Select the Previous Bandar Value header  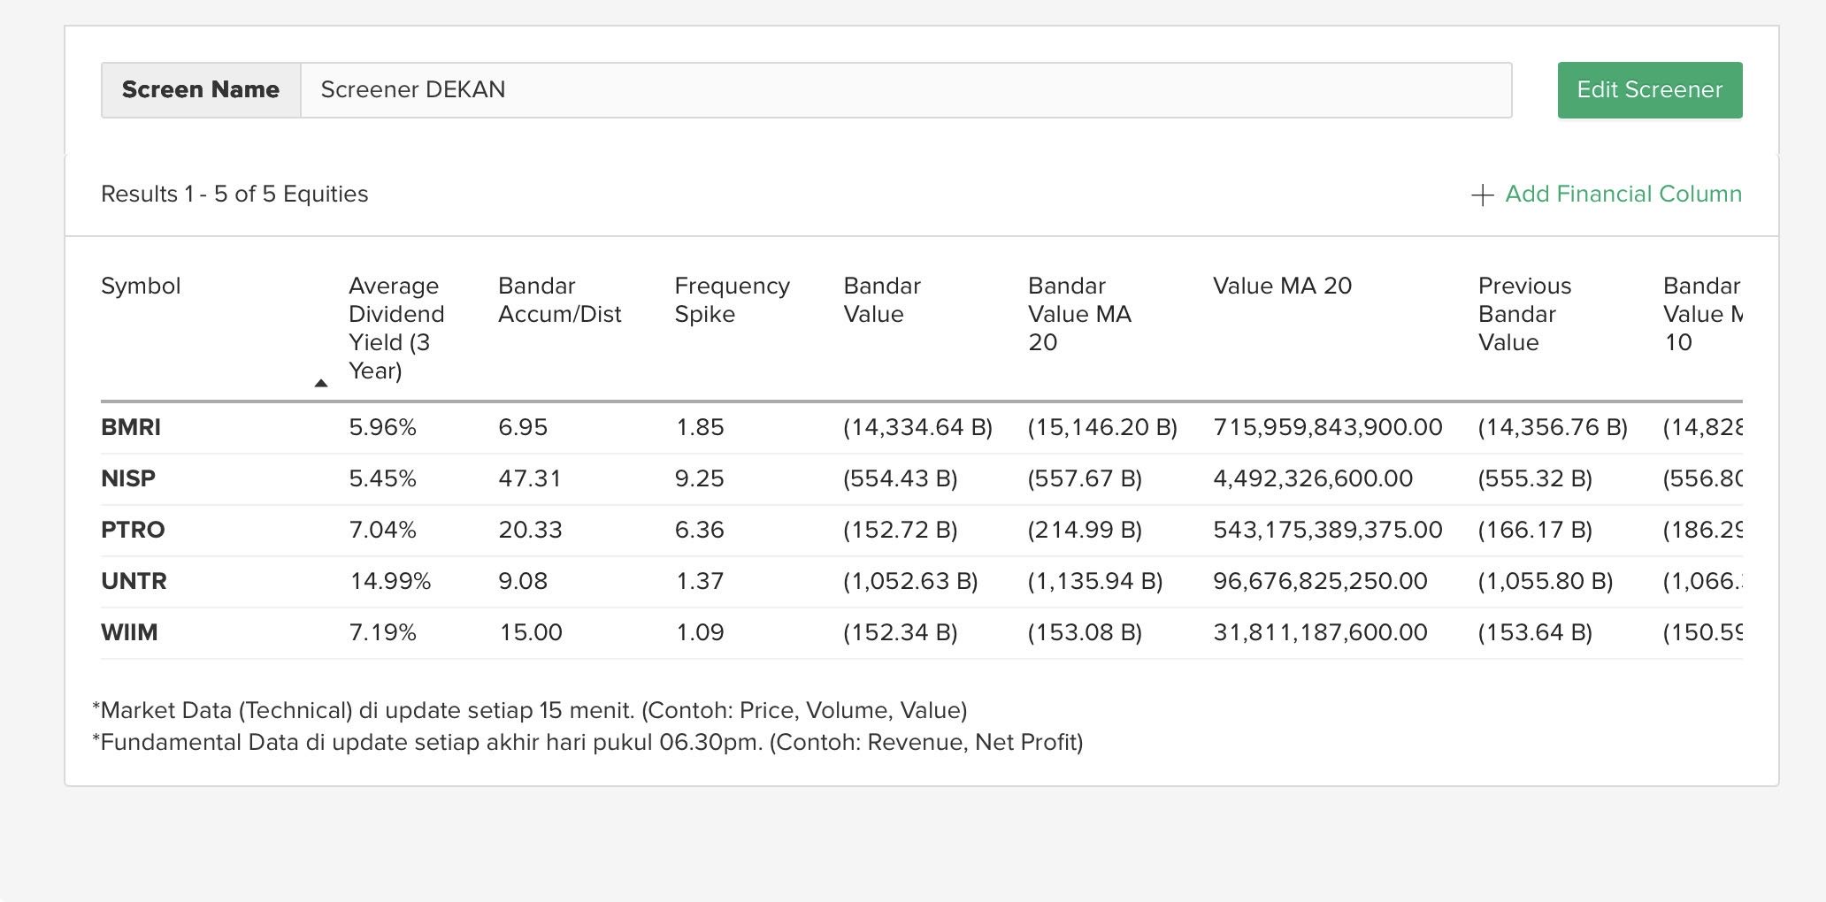coord(1524,314)
